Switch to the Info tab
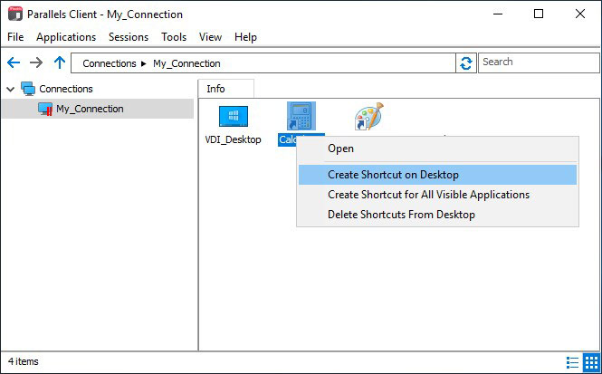Image resolution: width=602 pixels, height=374 pixels. 225,89
